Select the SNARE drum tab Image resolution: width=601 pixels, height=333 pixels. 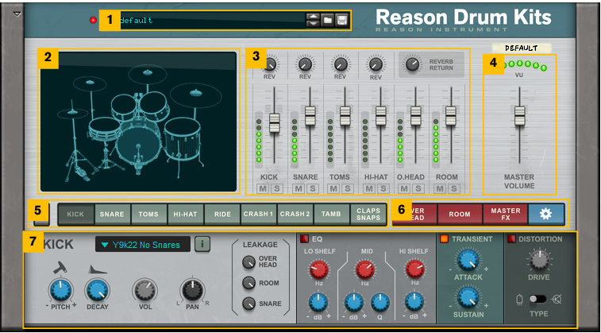click(112, 214)
